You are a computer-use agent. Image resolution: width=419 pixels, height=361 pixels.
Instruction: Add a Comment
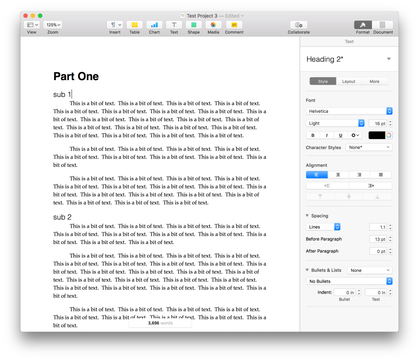pos(234,26)
